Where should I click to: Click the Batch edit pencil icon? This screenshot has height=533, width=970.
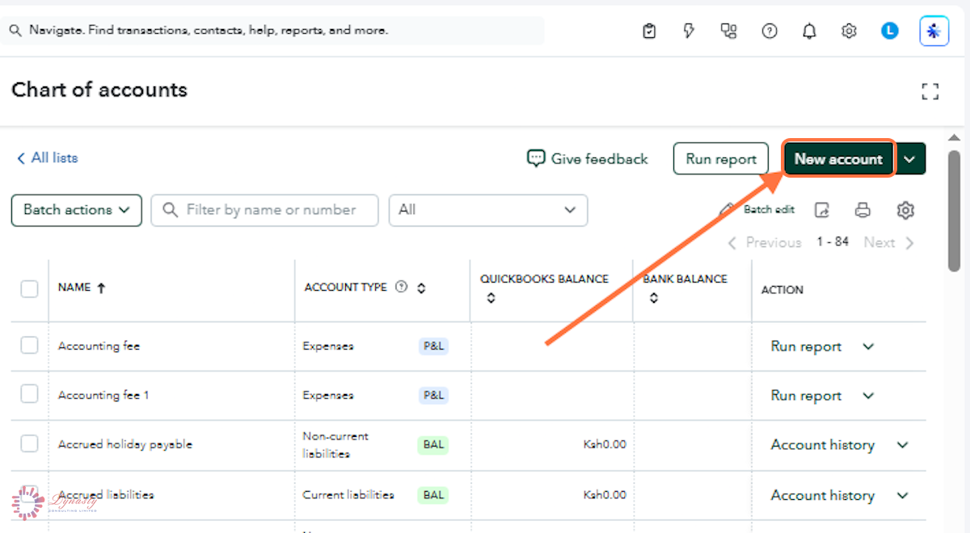[727, 210]
